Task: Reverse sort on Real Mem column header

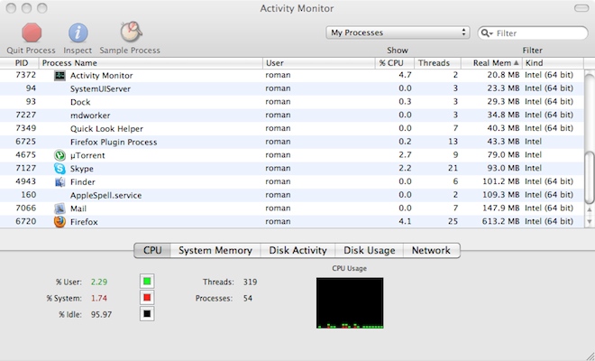Action: [492, 63]
